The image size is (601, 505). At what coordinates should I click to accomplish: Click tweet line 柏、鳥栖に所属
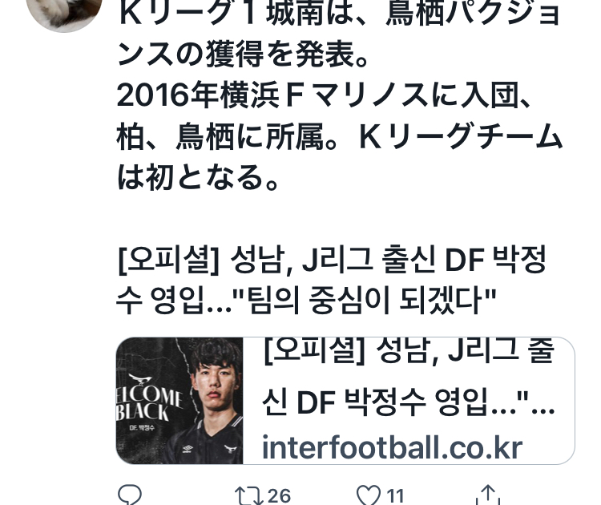(x=340, y=136)
